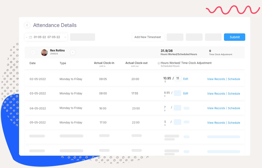
Task: Go to previous week in date range
Action: click(x=27, y=37)
